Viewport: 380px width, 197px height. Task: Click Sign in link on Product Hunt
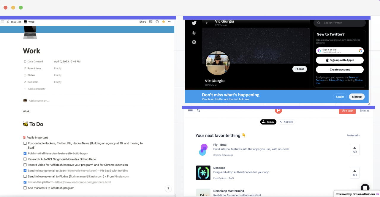tap(364, 111)
